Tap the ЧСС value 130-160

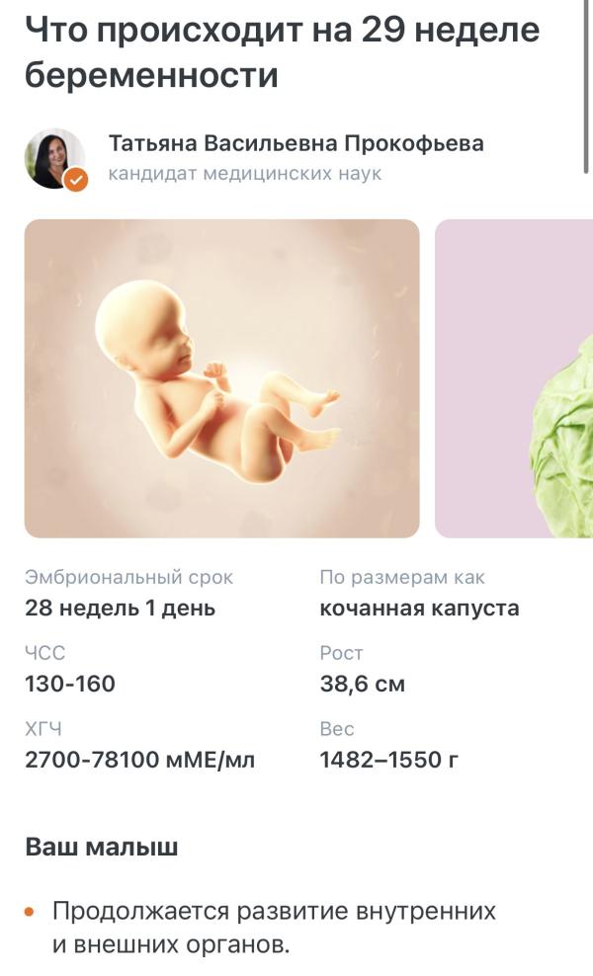tap(70, 684)
